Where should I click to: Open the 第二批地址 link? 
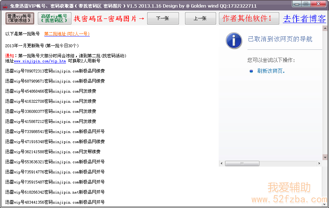click(x=67, y=34)
